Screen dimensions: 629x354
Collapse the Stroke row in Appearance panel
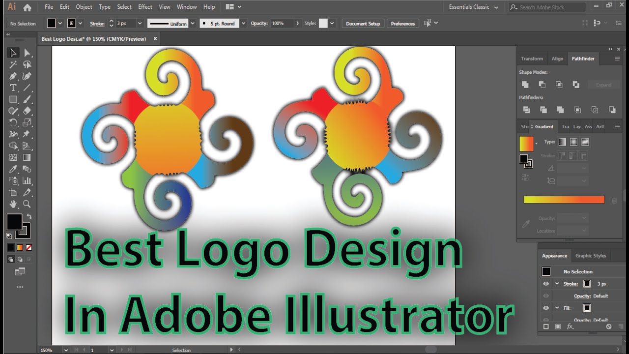click(557, 284)
